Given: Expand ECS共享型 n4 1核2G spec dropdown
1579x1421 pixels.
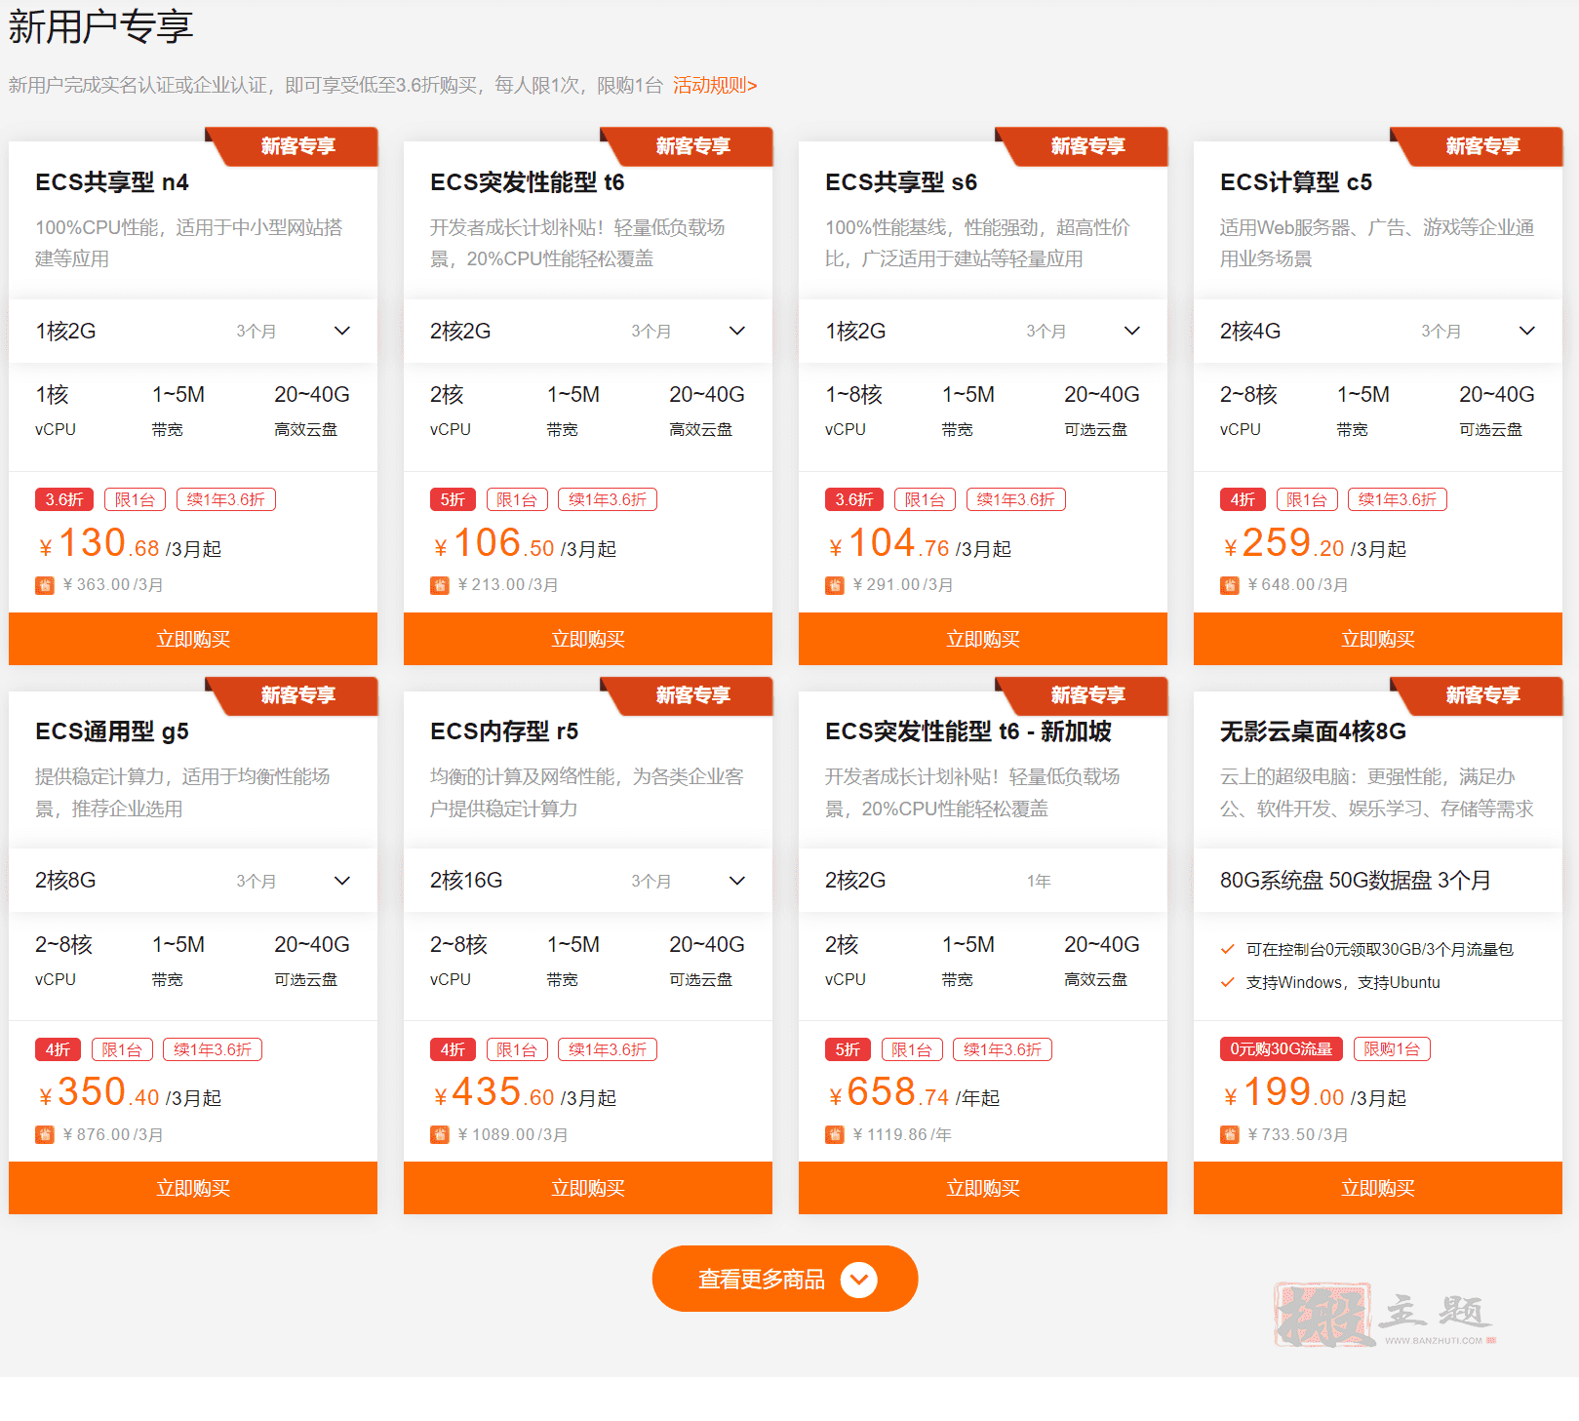Looking at the screenshot, I should (193, 331).
